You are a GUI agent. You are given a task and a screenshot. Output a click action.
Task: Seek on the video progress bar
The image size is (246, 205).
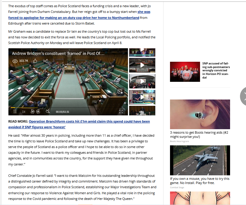coord(68,108)
